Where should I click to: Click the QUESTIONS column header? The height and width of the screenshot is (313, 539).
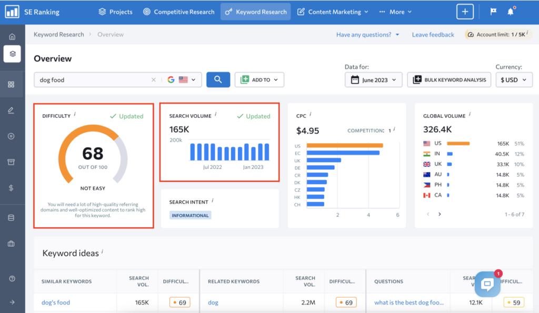388,281
